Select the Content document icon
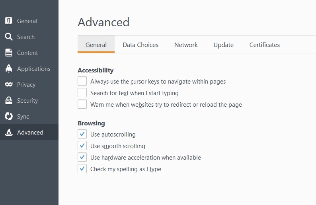Viewport: 316px width, 205px height. (x=9, y=53)
